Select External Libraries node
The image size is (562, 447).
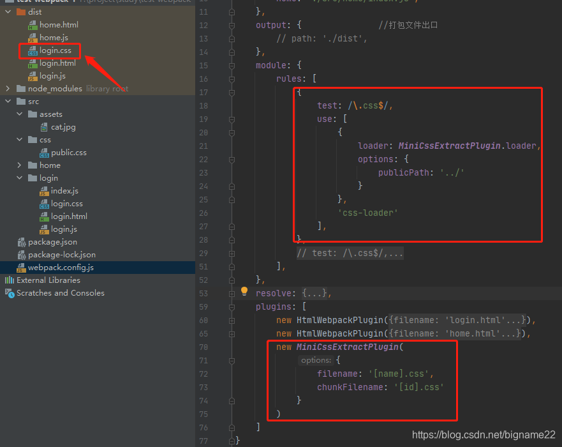point(48,280)
